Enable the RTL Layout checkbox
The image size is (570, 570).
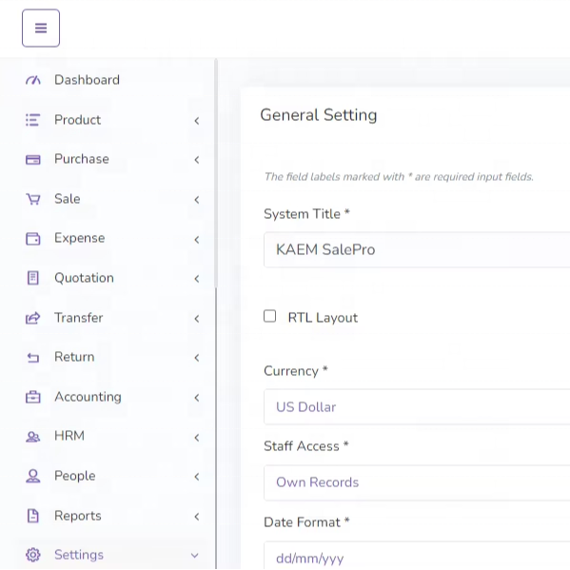click(x=269, y=316)
